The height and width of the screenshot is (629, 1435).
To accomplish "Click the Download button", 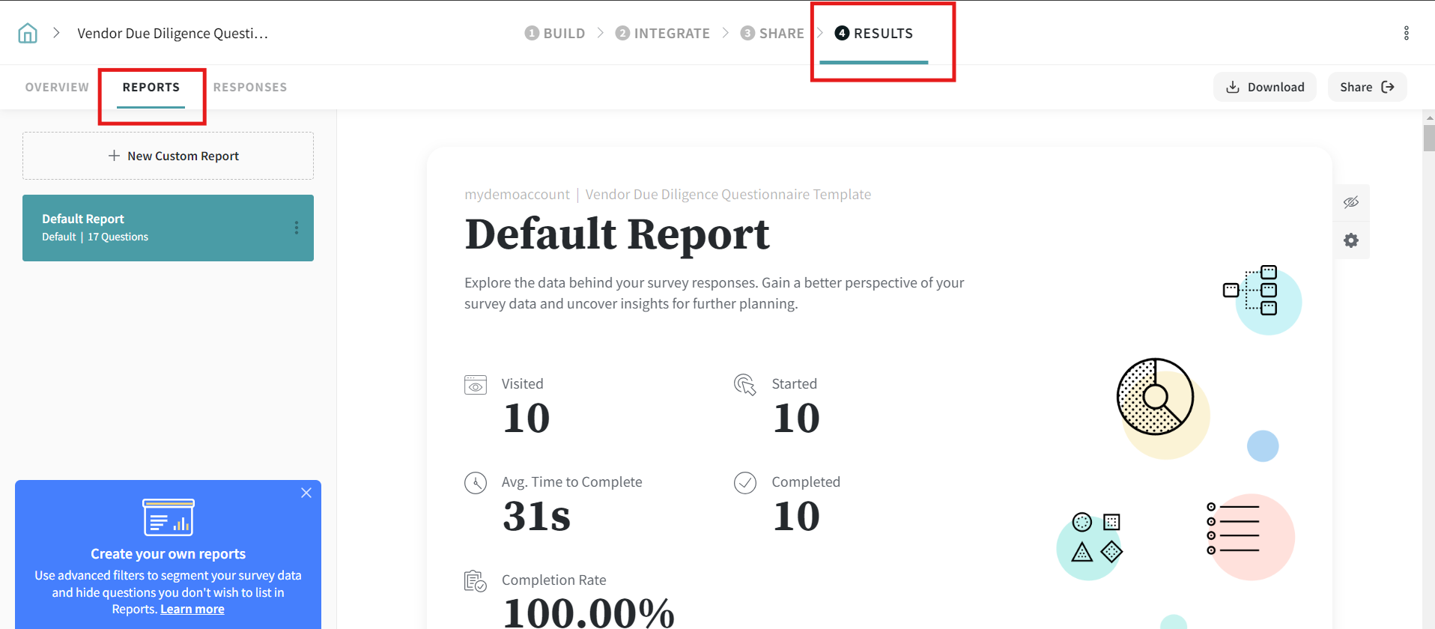I will 1264,87.
